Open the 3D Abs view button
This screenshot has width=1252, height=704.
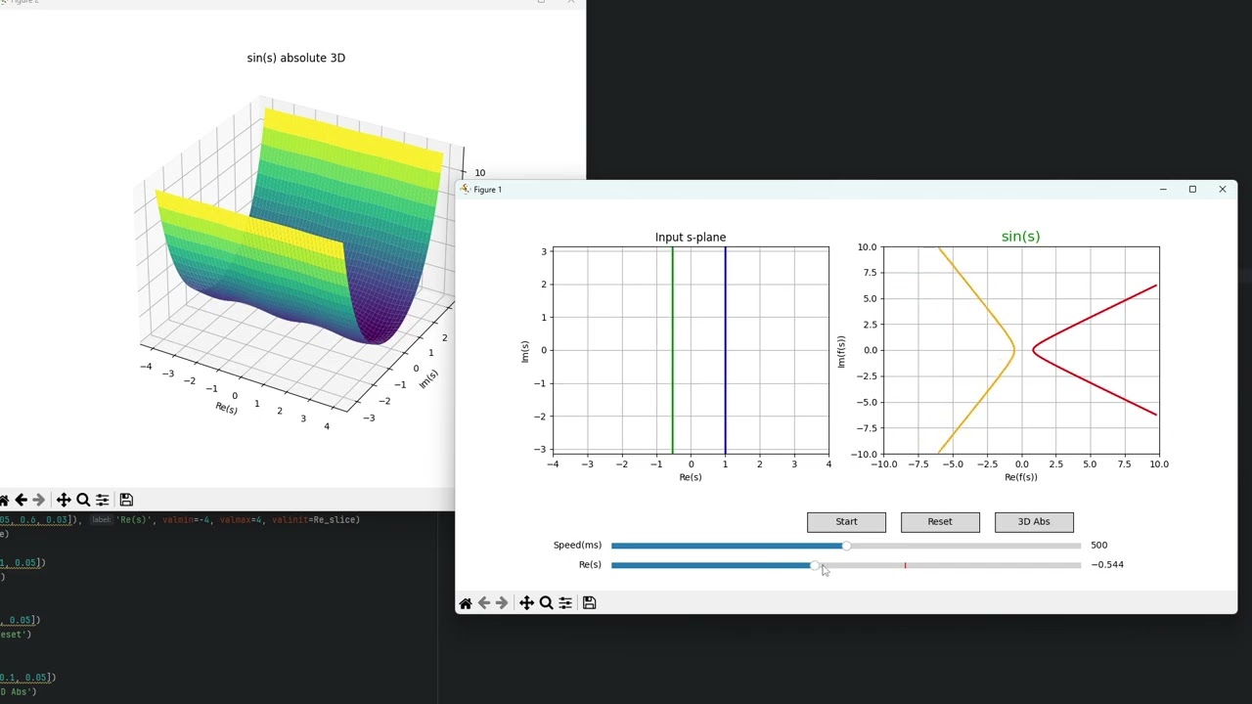coord(1034,522)
